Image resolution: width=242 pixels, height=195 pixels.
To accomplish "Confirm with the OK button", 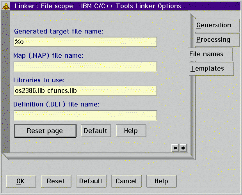I will [x=21, y=181].
